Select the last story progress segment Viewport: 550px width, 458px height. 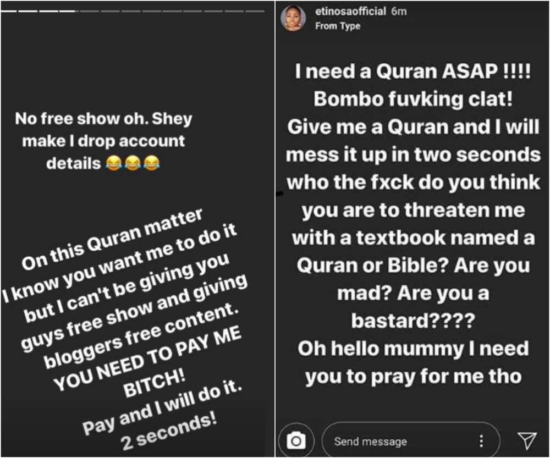255,11
